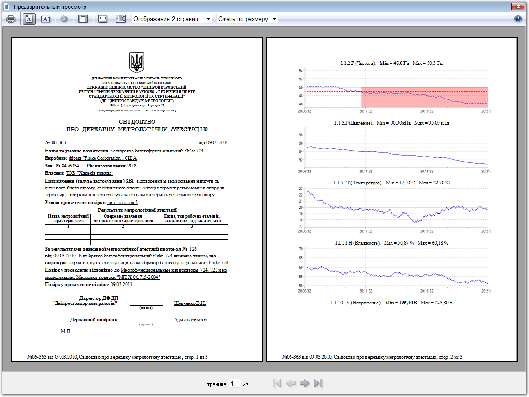Click manufacturer text 'Fluke Corporation'
Image resolution: width=529 pixels, height=397 pixels.
point(102,158)
